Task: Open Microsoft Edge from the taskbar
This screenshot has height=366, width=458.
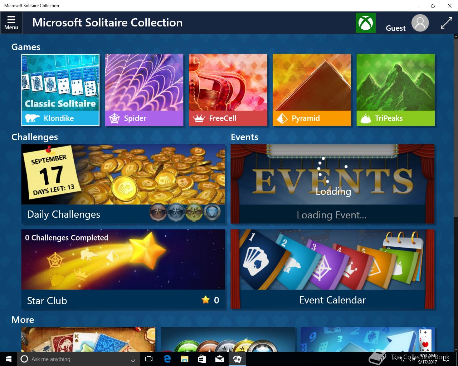Action: click(167, 359)
